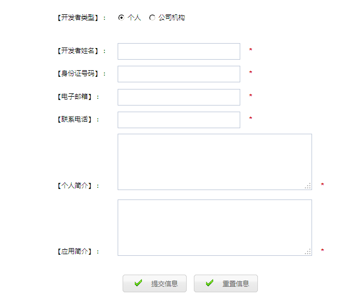This screenshot has width=359, height=305.
Task: Click the 开发者姓名 input field
Action: tap(179, 51)
